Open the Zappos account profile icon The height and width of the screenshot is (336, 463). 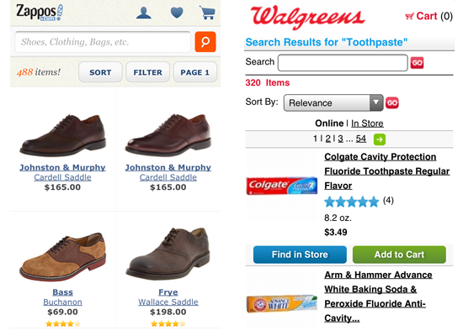144,13
